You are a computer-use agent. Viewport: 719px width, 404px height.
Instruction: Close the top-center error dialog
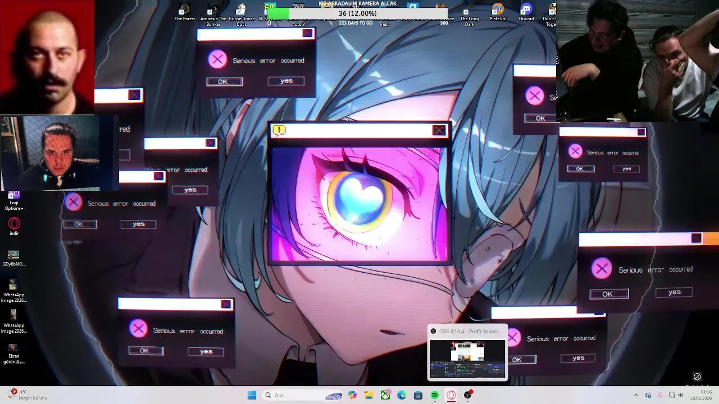pos(307,33)
